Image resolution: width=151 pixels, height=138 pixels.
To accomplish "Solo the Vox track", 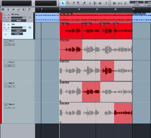I will tap(9, 24).
